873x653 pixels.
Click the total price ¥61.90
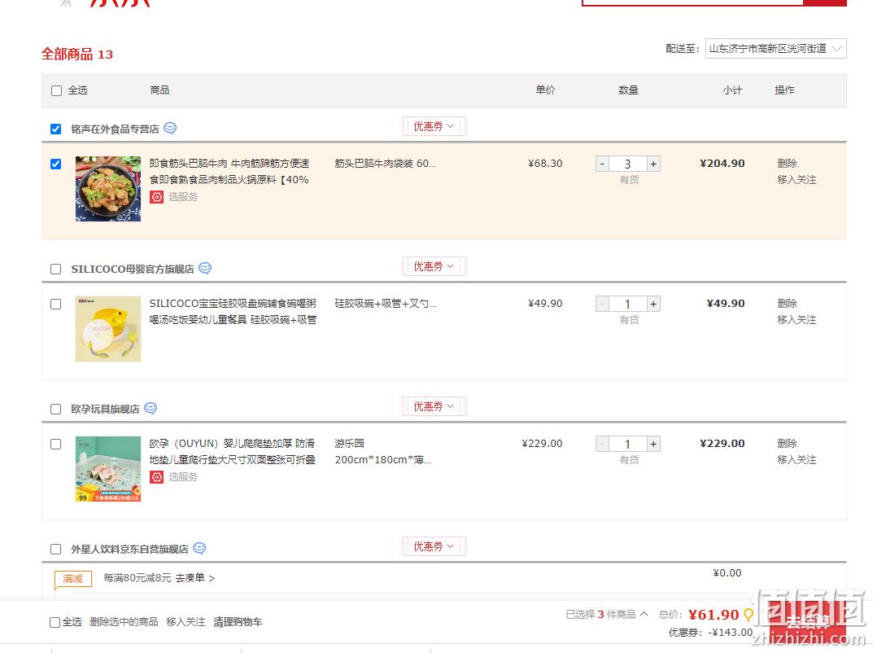click(714, 615)
